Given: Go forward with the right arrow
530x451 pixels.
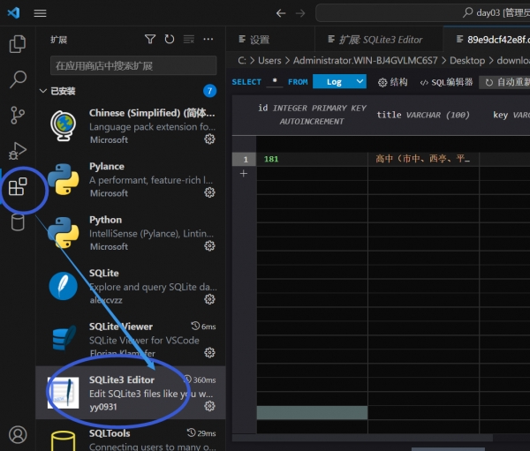Looking at the screenshot, I should pos(300,13).
